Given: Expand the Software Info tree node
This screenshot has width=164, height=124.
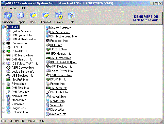Looking at the screenshot, I should tap(4, 112).
